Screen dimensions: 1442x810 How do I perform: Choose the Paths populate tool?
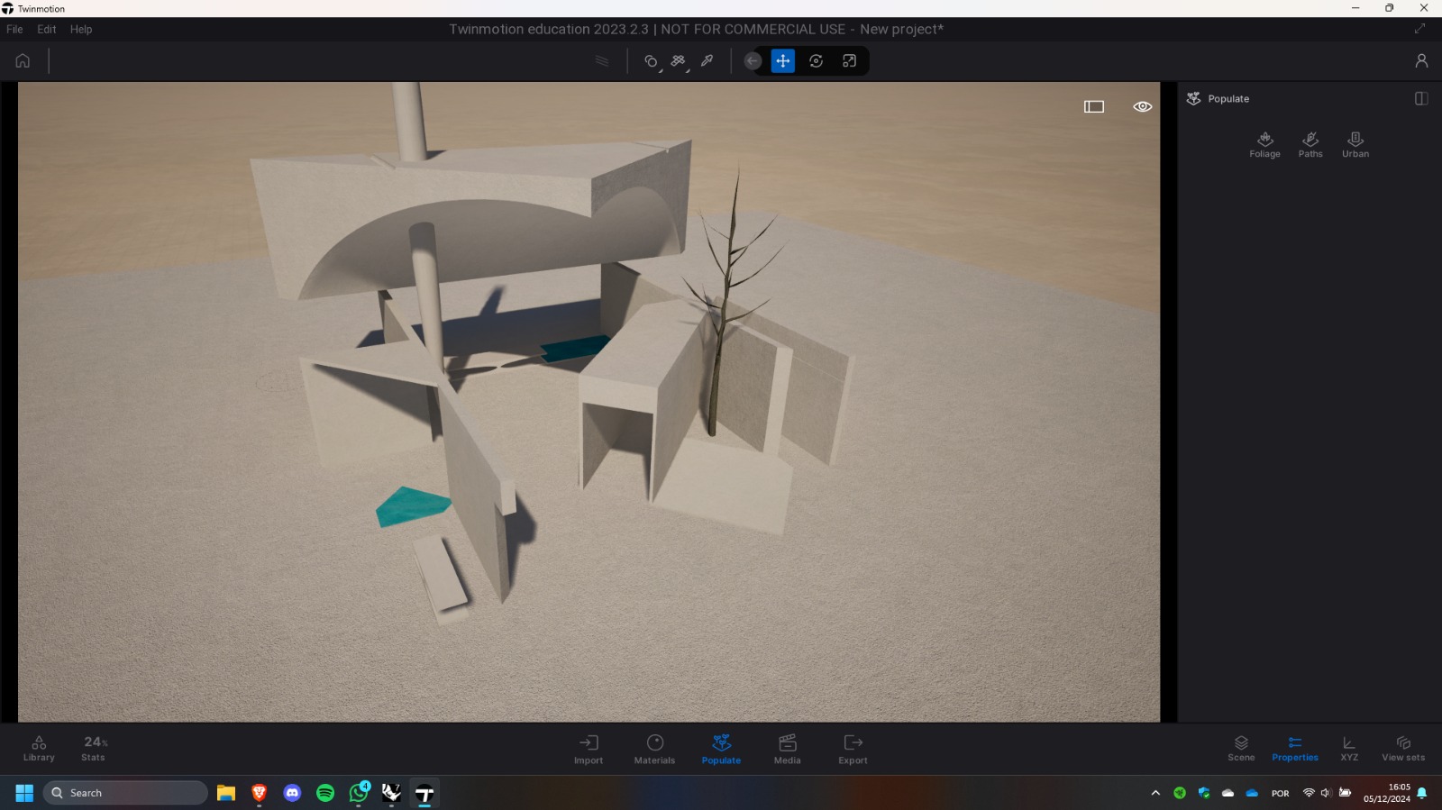(1310, 144)
